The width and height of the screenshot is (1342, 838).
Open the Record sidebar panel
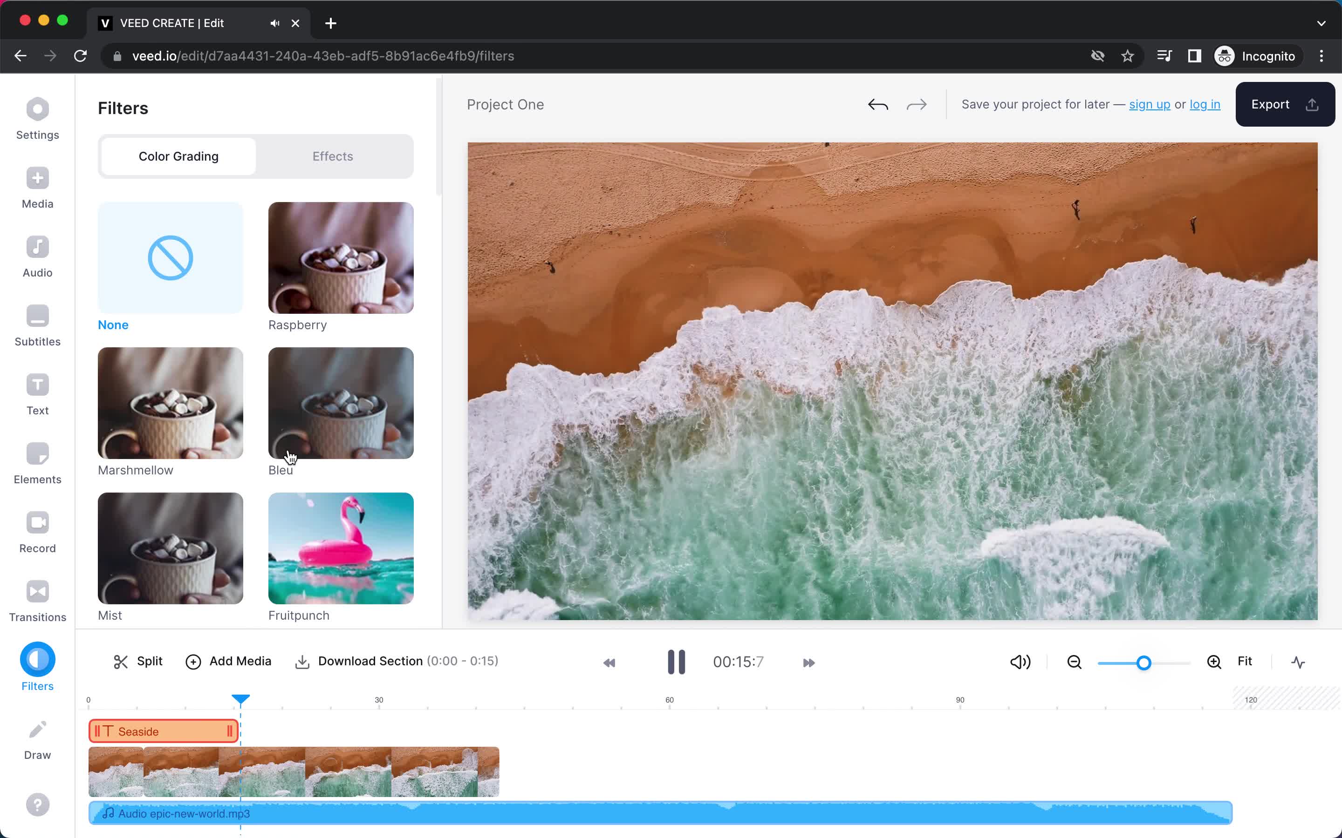(x=37, y=532)
